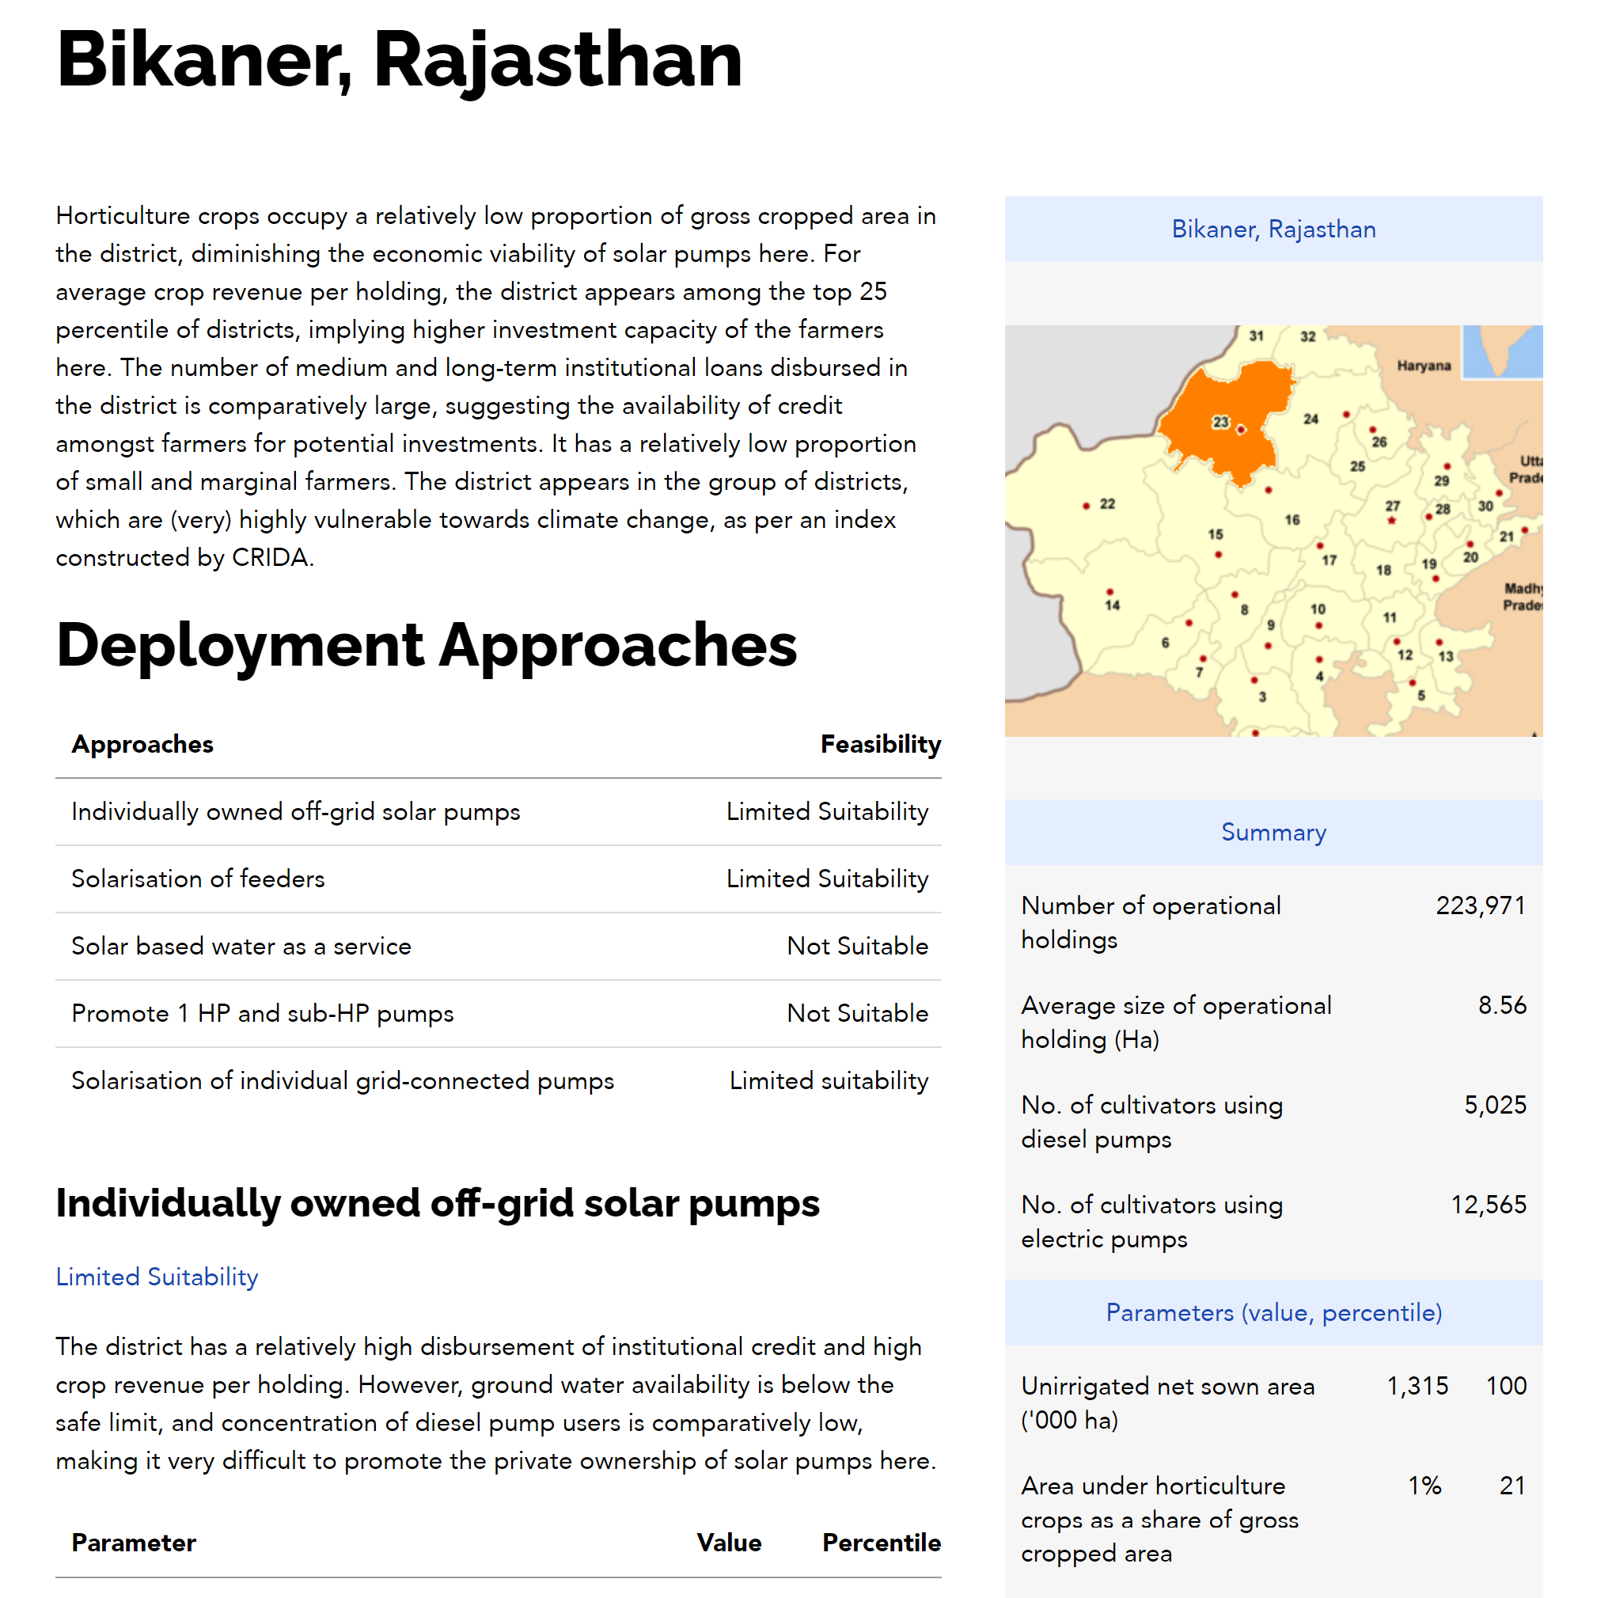Click the value 12,565
The width and height of the screenshot is (1597, 1598).
tap(1489, 1205)
